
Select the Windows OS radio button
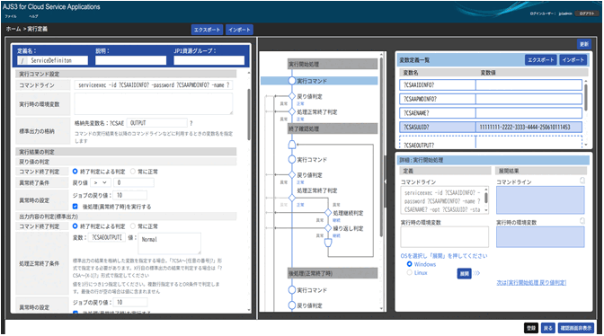(410, 264)
